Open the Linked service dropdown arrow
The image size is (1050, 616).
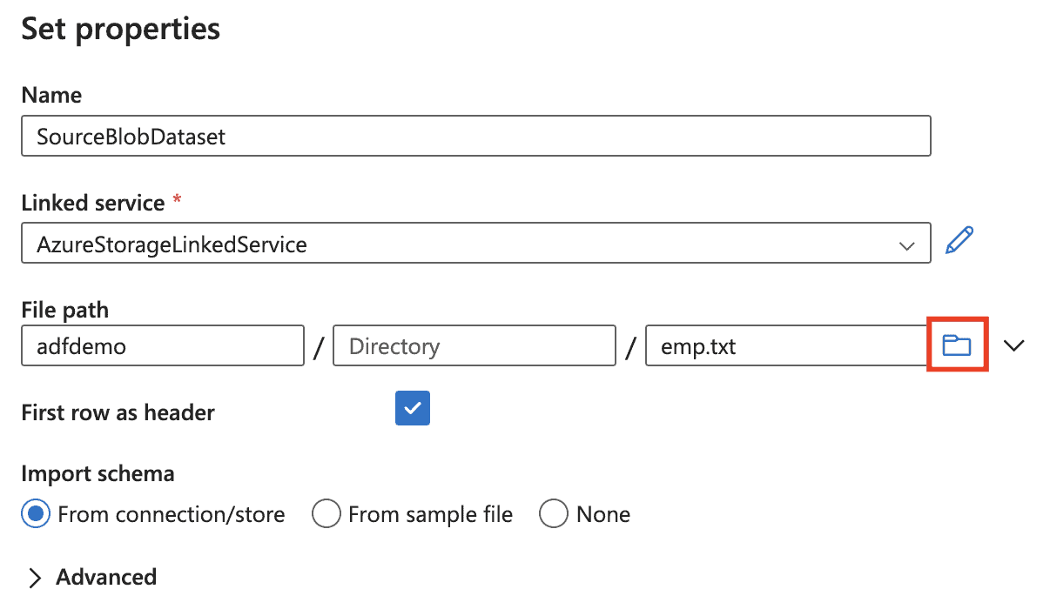(x=907, y=245)
